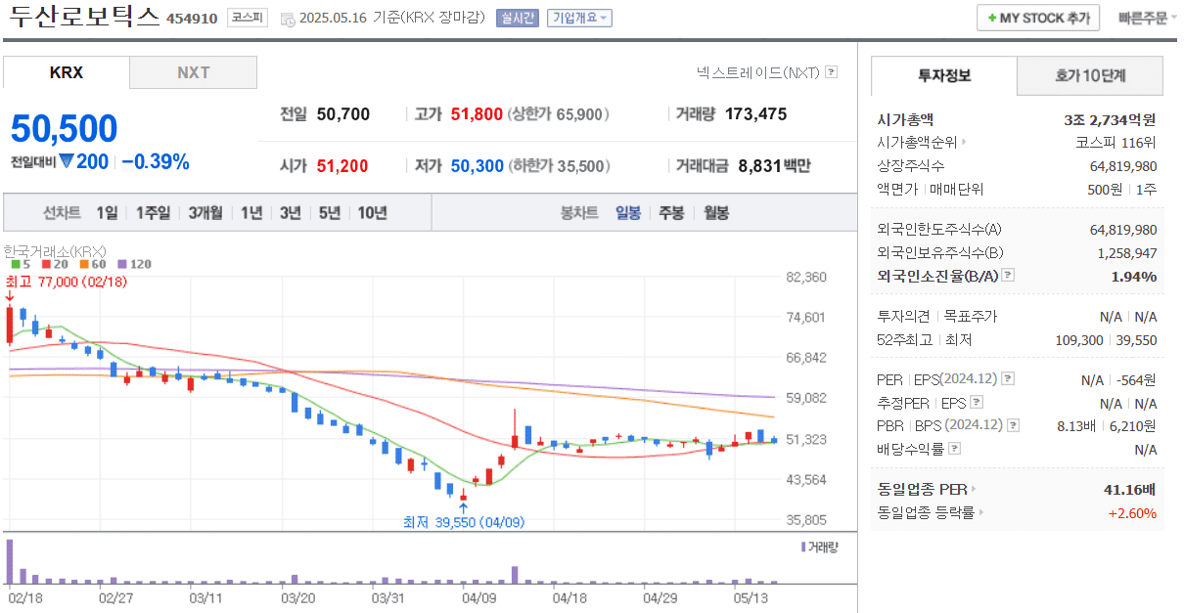Select the 1일 line chart period
Image resolution: width=1184 pixels, height=613 pixels.
(x=107, y=212)
